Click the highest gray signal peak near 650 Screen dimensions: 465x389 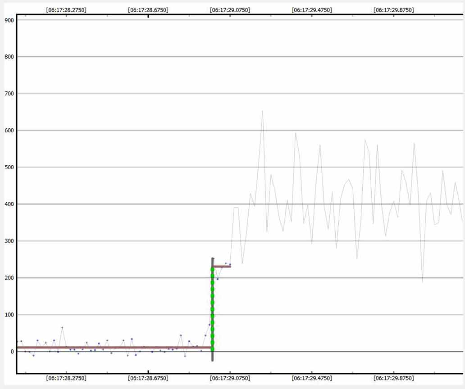tap(263, 111)
